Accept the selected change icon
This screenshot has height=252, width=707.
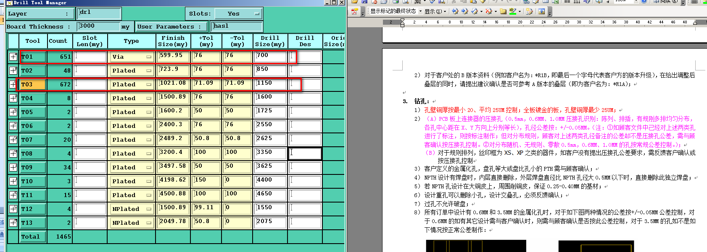tap(475, 11)
